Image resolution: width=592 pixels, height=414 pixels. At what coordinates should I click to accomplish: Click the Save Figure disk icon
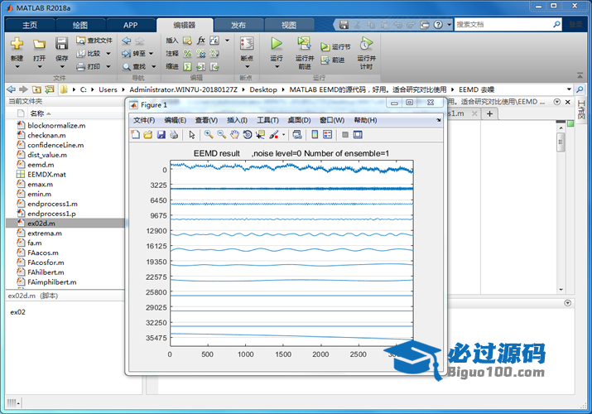coord(161,134)
